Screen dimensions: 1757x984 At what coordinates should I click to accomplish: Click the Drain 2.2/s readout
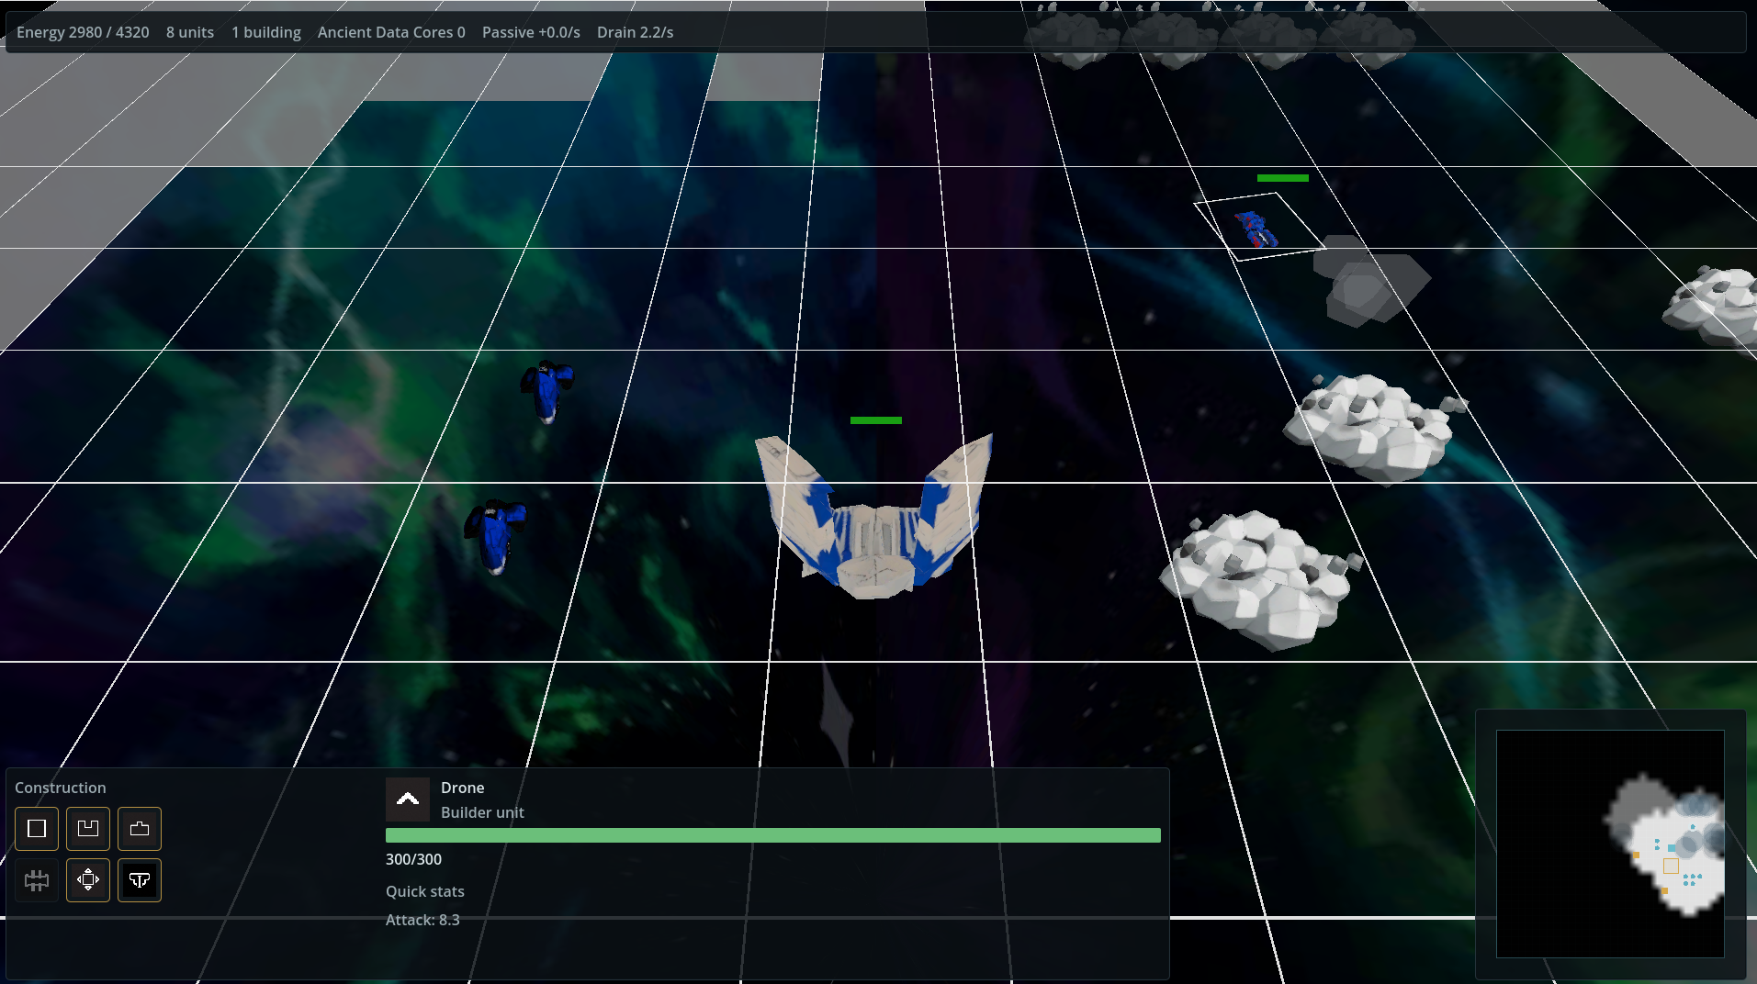(636, 32)
